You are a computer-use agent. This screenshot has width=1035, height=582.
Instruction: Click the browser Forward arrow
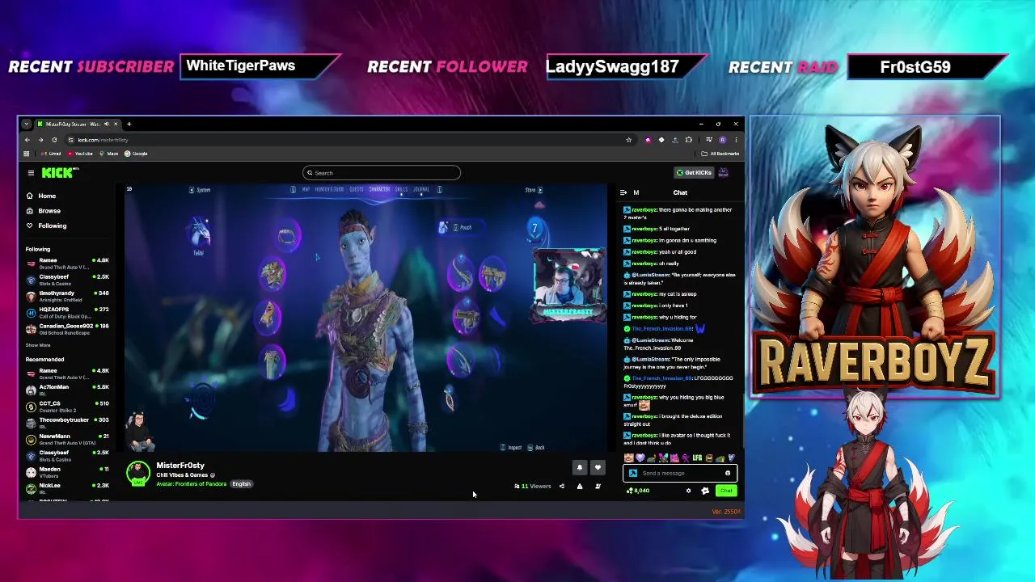(x=40, y=140)
